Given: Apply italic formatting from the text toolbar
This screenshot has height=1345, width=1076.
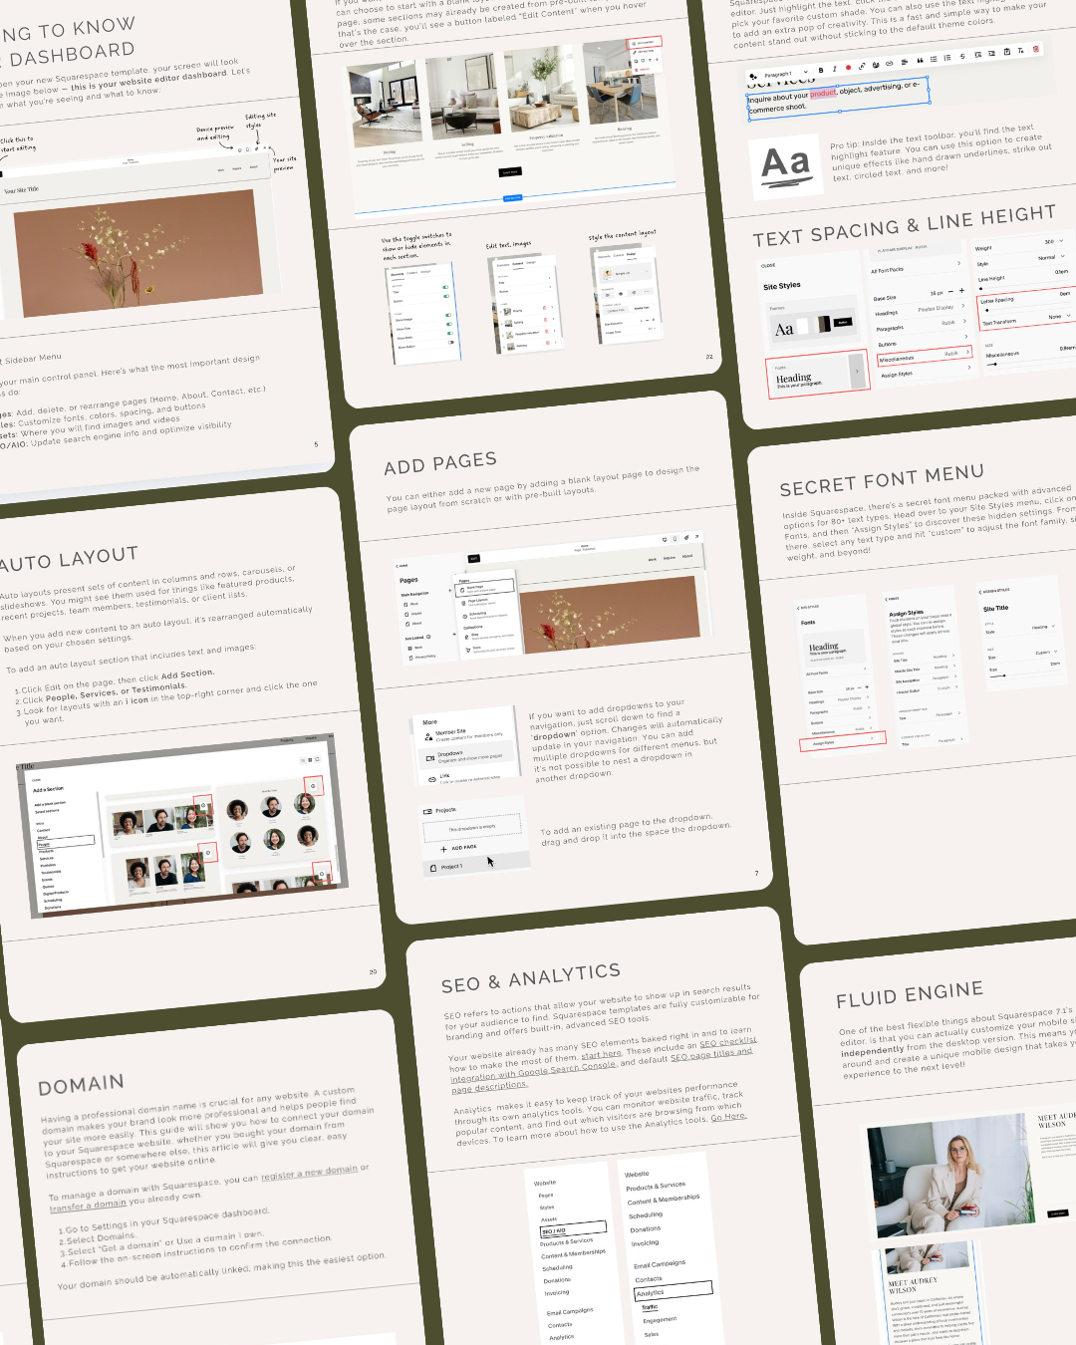Looking at the screenshot, I should click(x=834, y=69).
